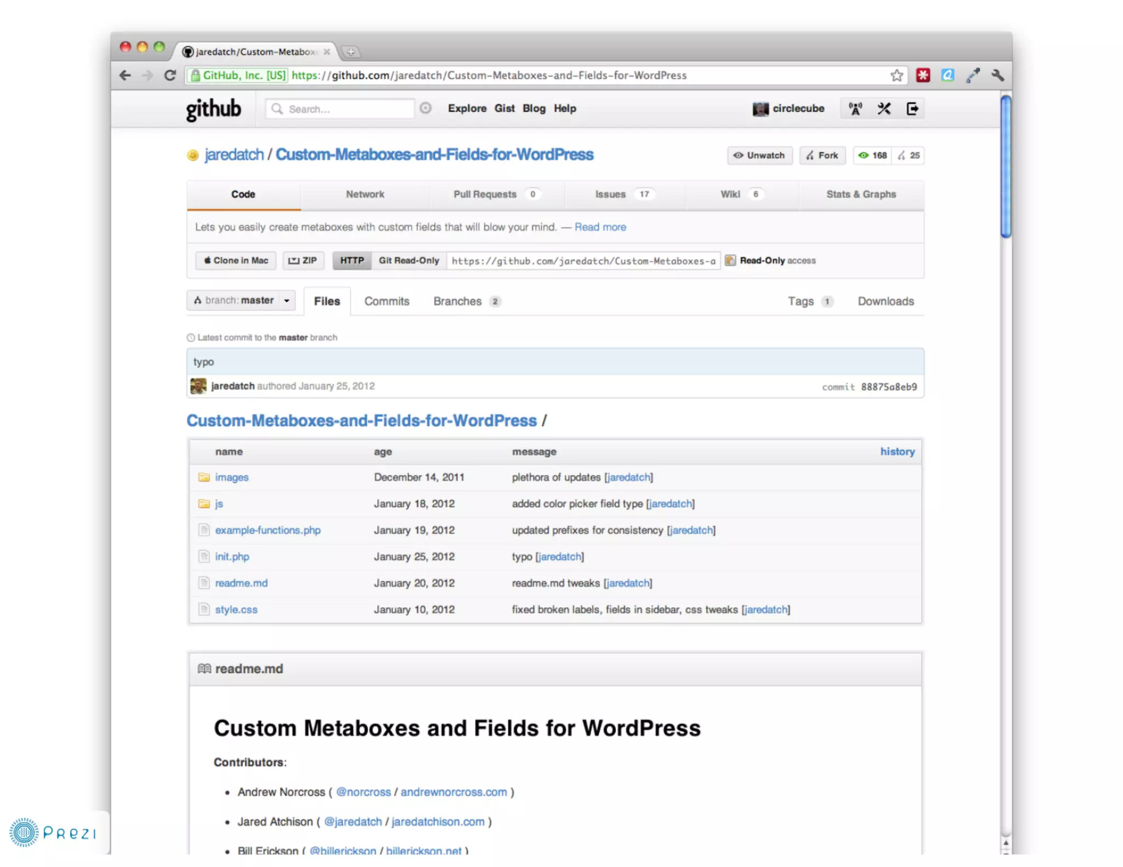Click the GitHub Search field
Image resolution: width=1123 pixels, height=867 pixels.
340,109
